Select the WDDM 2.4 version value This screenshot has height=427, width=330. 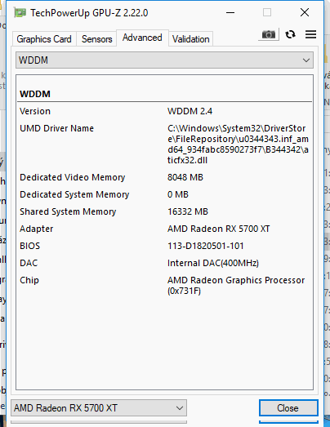pyautogui.click(x=190, y=111)
